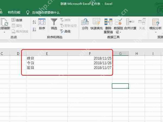Viewport: 163px width, 122px height.
Task: Click the lightbulb Tell Me icon
Action: pos(28,12)
